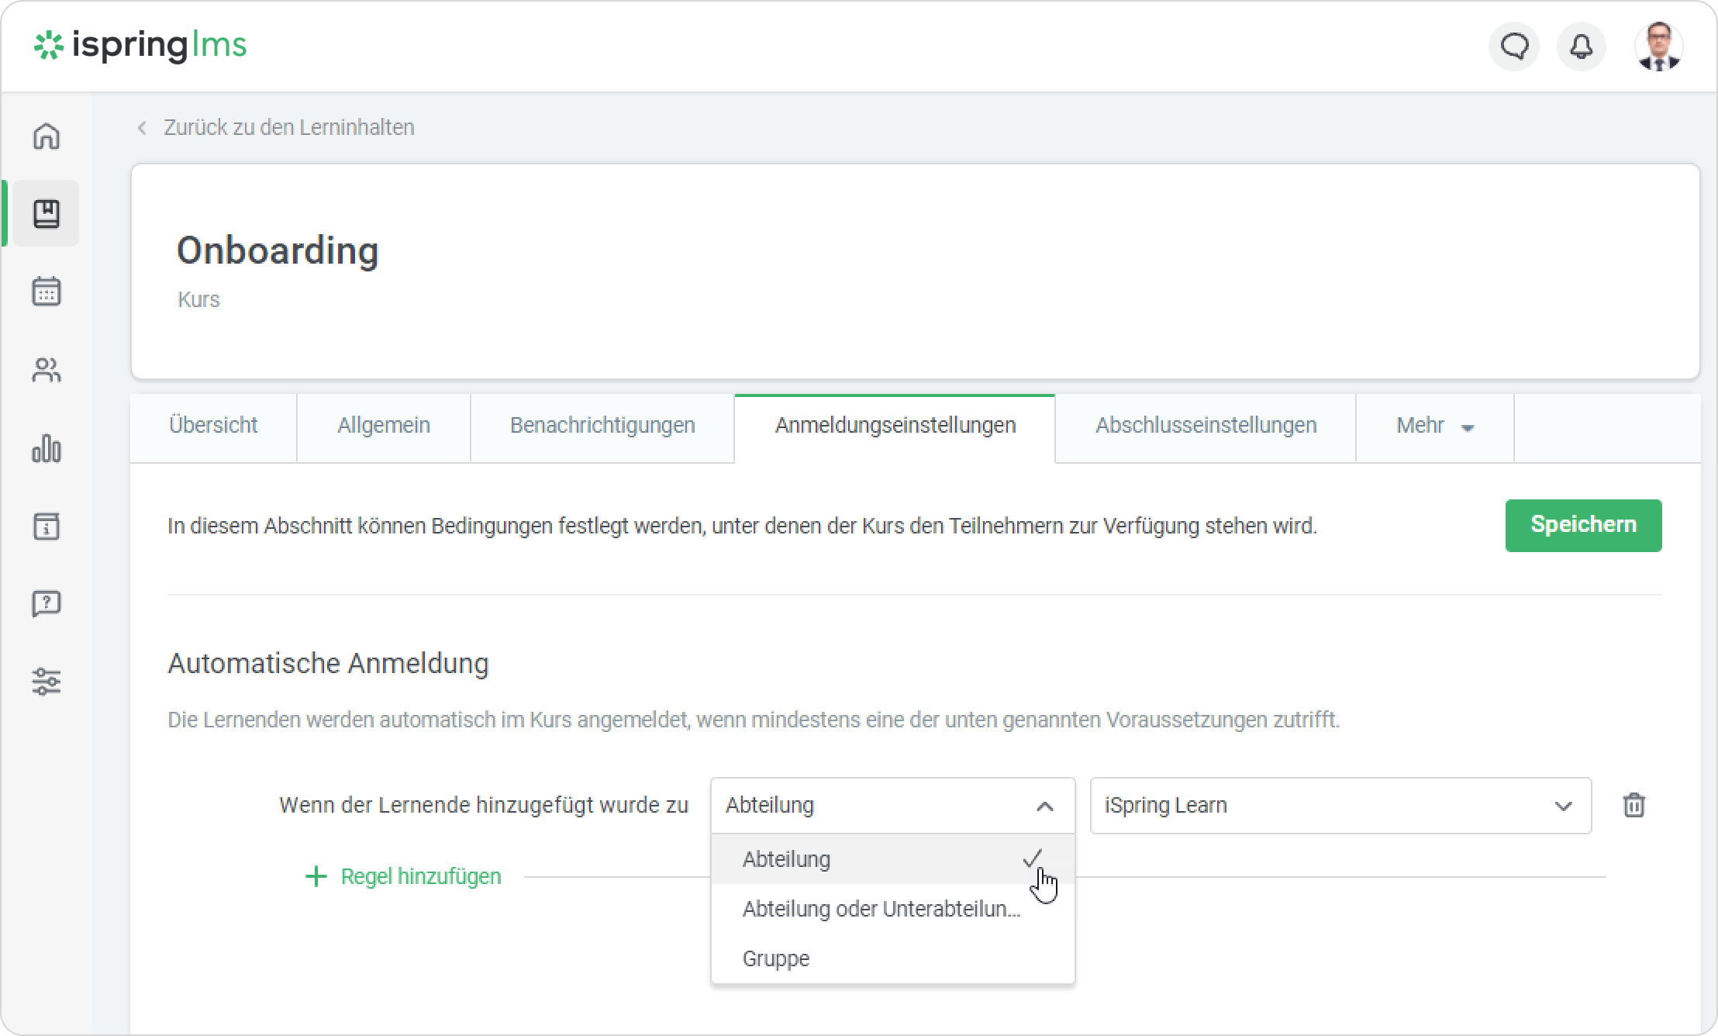Image resolution: width=1718 pixels, height=1036 pixels.
Task: Open the settings sliders icon in sidebar
Action: coord(47,682)
